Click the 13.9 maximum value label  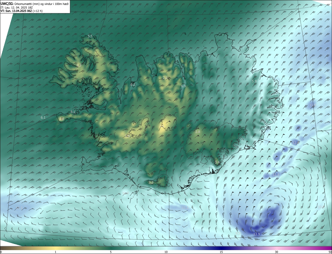click(x=257, y=234)
